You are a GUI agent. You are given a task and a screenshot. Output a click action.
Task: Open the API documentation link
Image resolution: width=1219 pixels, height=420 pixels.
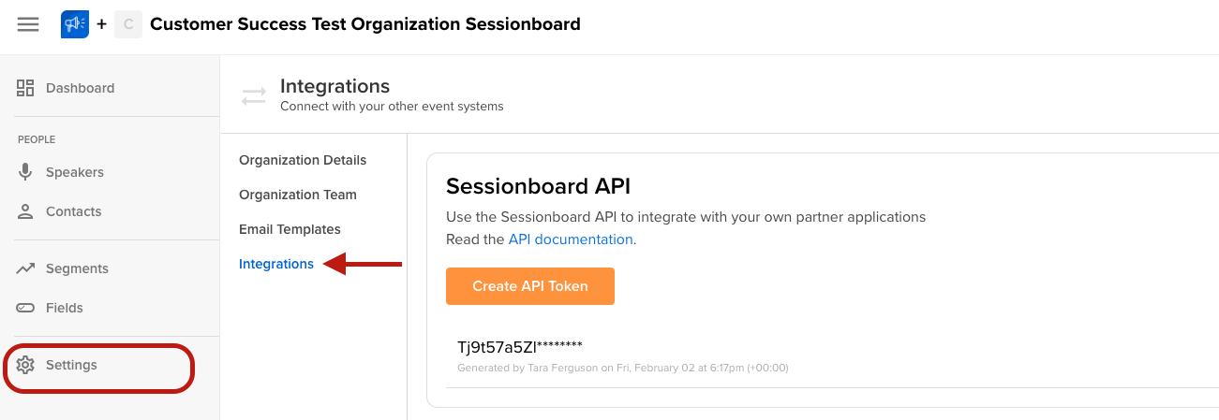571,239
